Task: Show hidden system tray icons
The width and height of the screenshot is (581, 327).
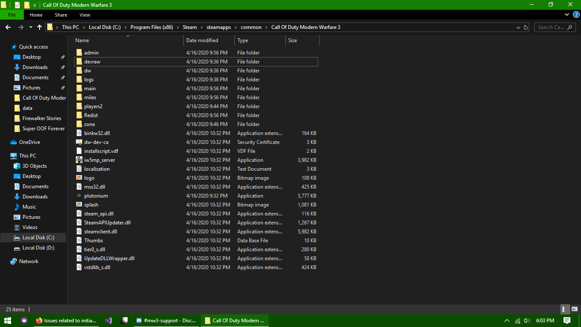Action: pos(507,321)
